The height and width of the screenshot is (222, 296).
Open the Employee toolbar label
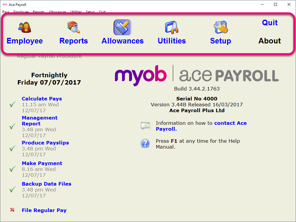click(x=25, y=41)
